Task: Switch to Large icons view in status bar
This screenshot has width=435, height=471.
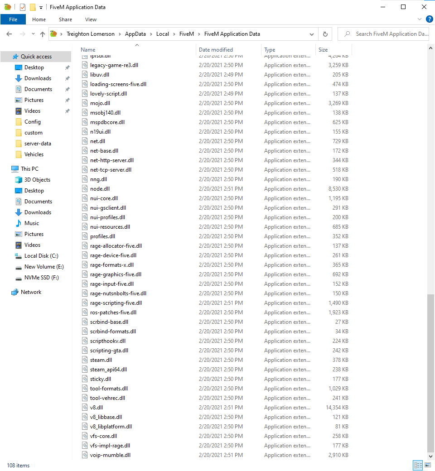Action: pyautogui.click(x=428, y=465)
